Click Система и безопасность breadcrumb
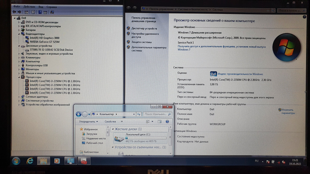This screenshot has height=174, width=310. [193, 10]
